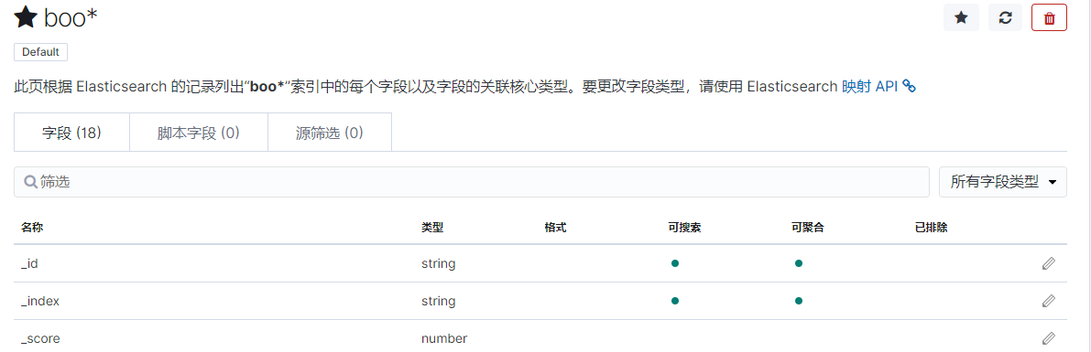Screen dimensions: 1091x352
Task: Delete the boo* index pattern
Action: [x=1049, y=18]
